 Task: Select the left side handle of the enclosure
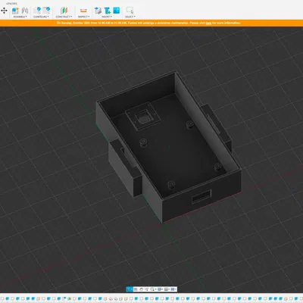pyautogui.click(x=126, y=167)
